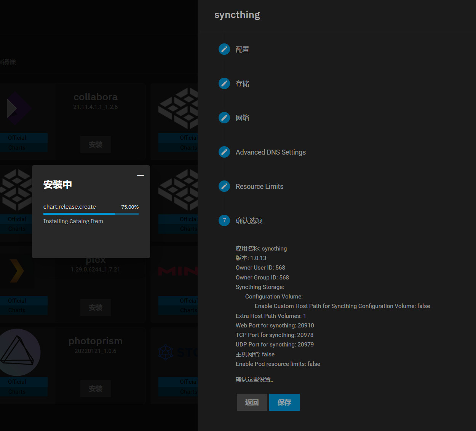The image size is (476, 431).
Task: Click Web Port for syncthing: 20910
Action: (x=275, y=326)
